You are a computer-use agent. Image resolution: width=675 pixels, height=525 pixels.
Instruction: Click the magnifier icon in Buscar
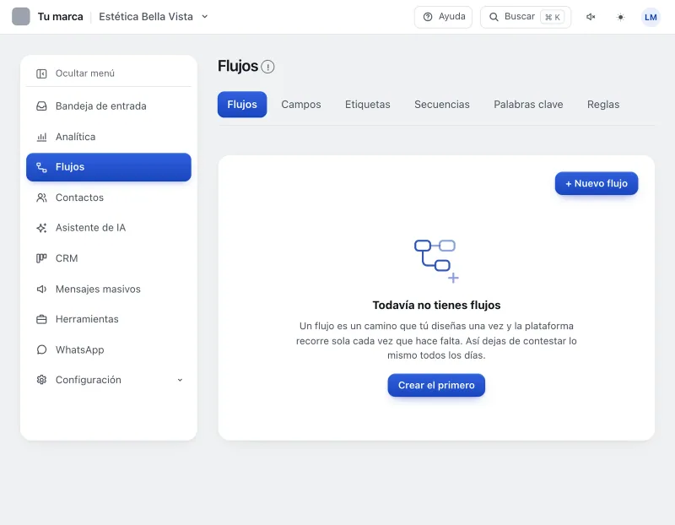[x=494, y=17]
